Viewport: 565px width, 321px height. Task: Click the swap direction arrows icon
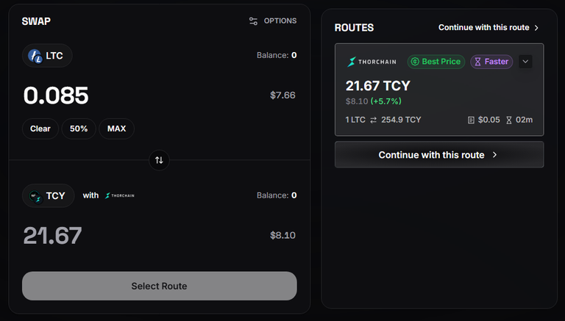159,160
